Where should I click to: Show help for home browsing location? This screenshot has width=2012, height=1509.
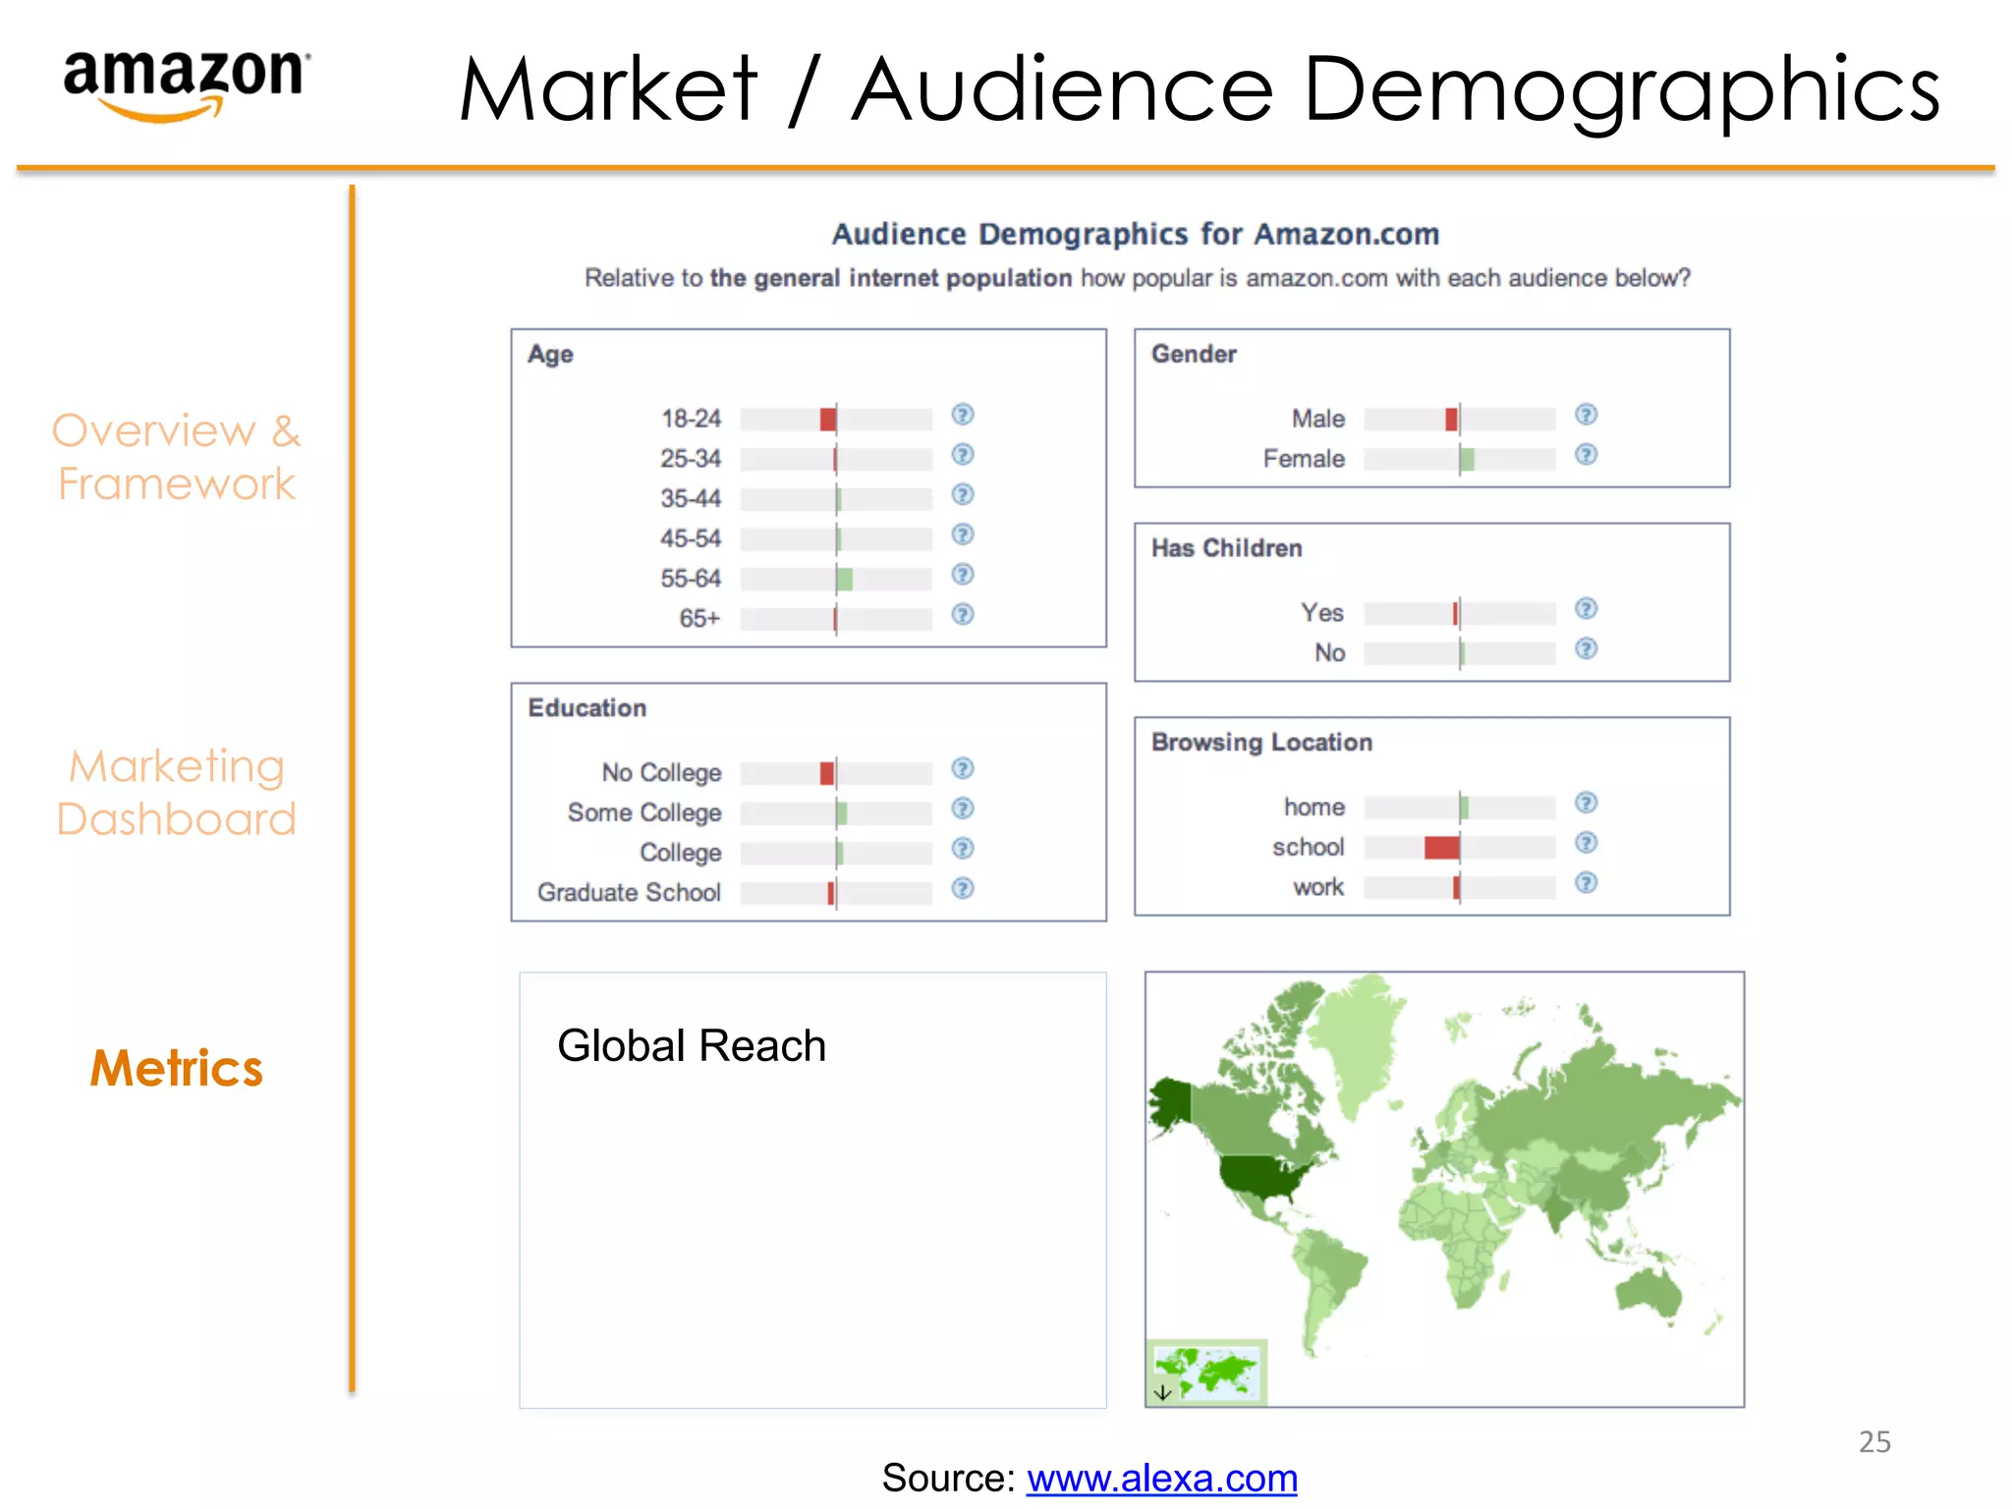(x=1586, y=803)
